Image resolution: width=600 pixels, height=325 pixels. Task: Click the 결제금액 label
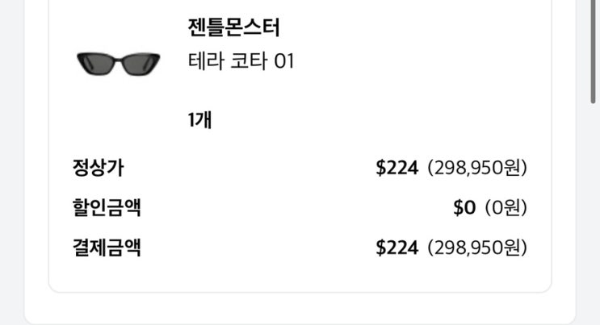point(107,247)
